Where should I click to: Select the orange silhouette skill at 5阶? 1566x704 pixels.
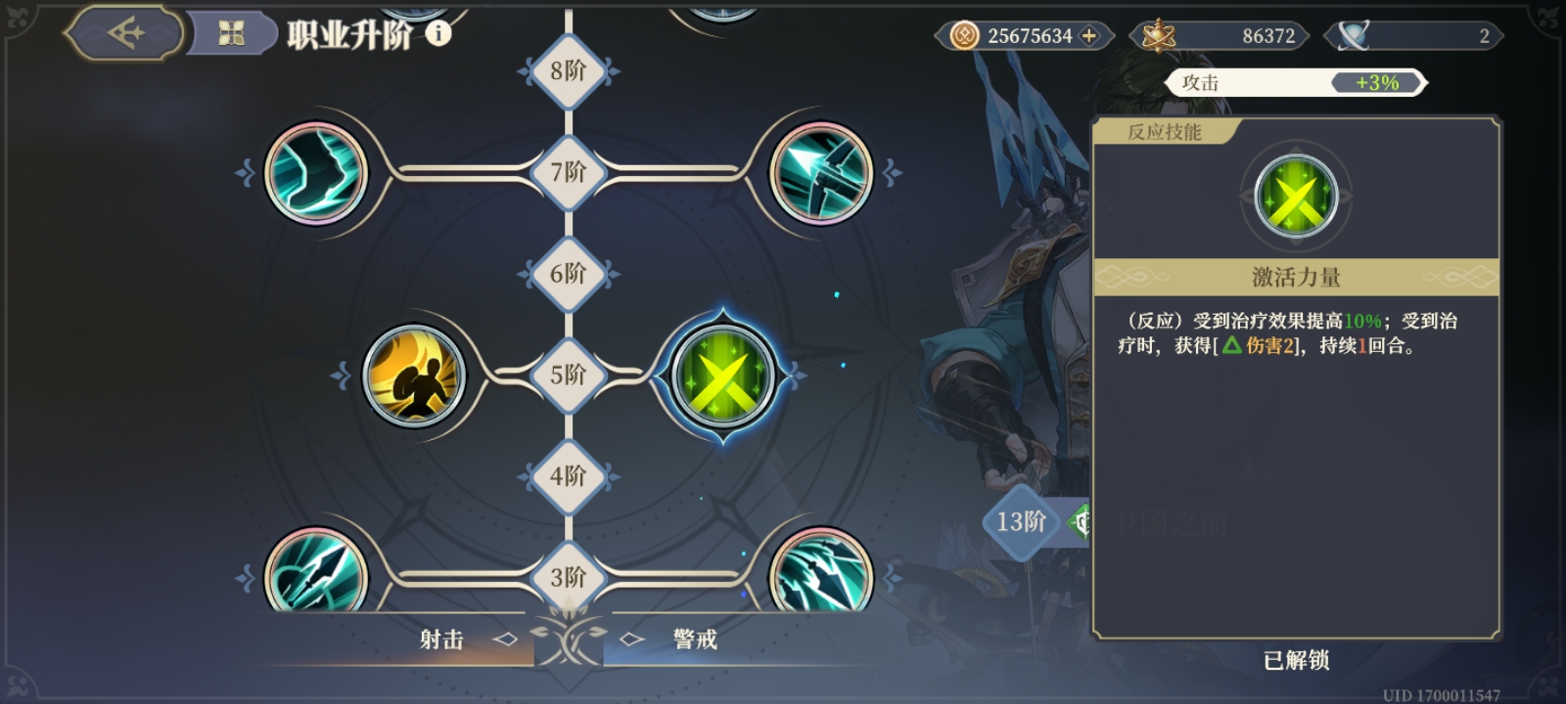click(413, 375)
